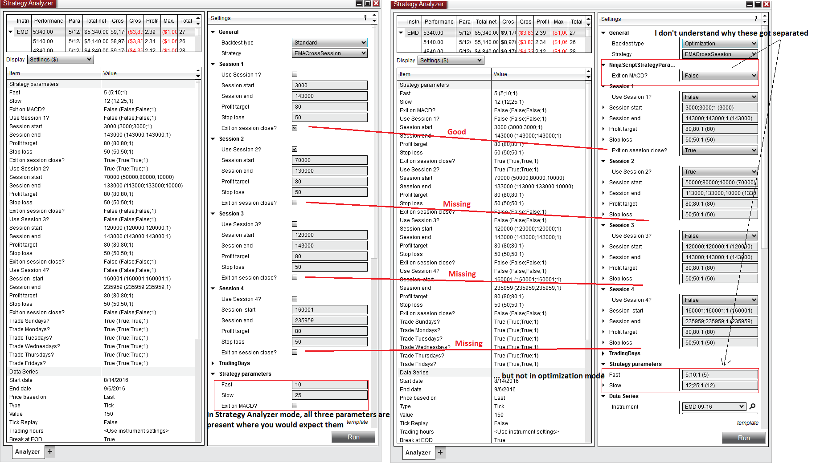Click Session 3 Session start field 120000 in left window
This screenshot has height=471, width=820.
coord(330,235)
